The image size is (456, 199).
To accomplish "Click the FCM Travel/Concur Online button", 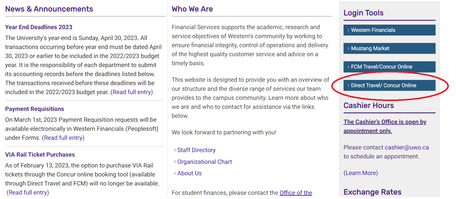I will coord(389,67).
